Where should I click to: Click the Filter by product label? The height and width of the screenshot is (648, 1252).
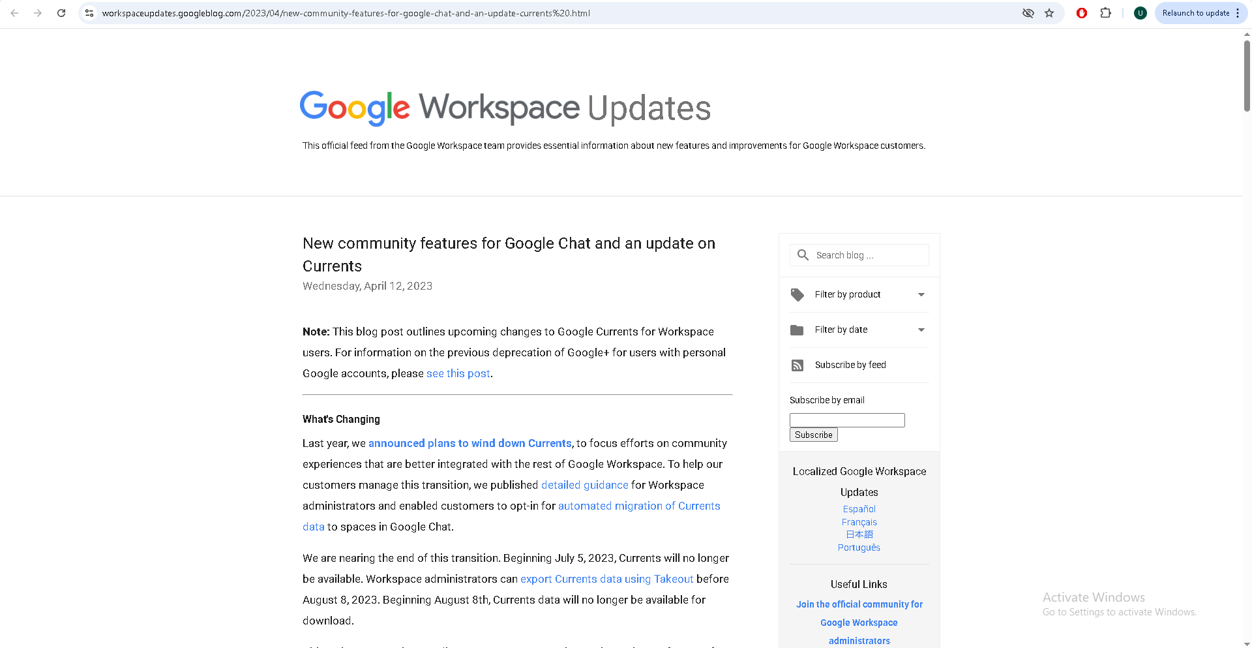(x=848, y=294)
